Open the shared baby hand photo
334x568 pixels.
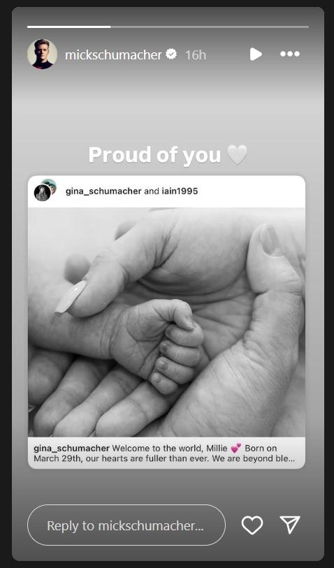[x=166, y=322]
